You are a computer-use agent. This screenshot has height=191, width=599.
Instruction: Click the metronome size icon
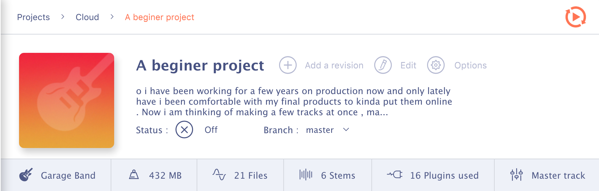134,174
